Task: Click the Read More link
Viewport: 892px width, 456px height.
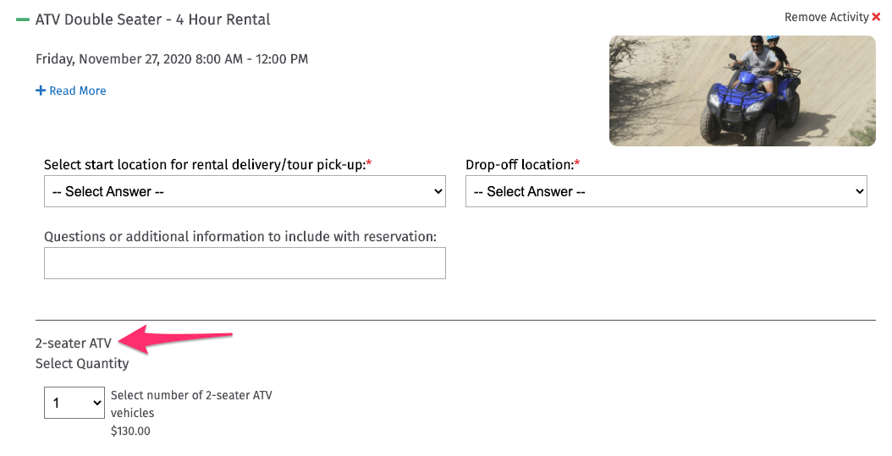Action: point(77,91)
